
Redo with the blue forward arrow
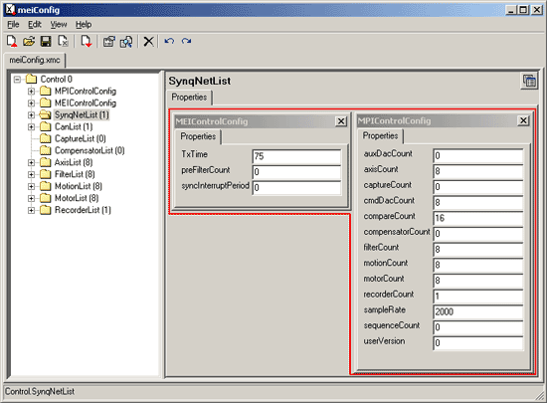coord(186,41)
